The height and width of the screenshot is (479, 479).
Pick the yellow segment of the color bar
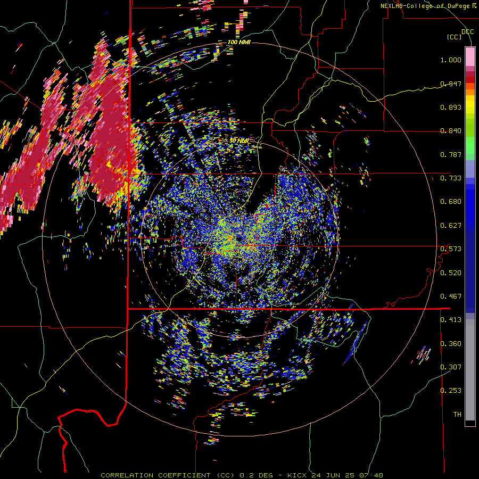point(470,105)
